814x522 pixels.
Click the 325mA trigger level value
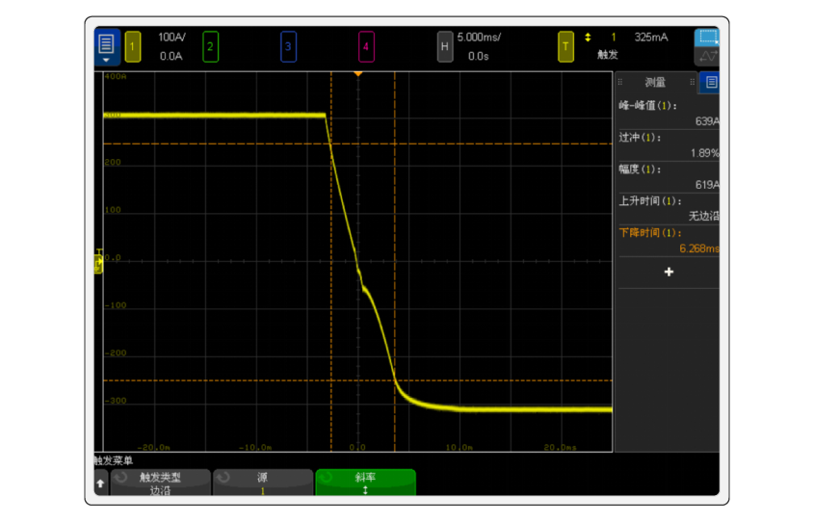click(650, 38)
